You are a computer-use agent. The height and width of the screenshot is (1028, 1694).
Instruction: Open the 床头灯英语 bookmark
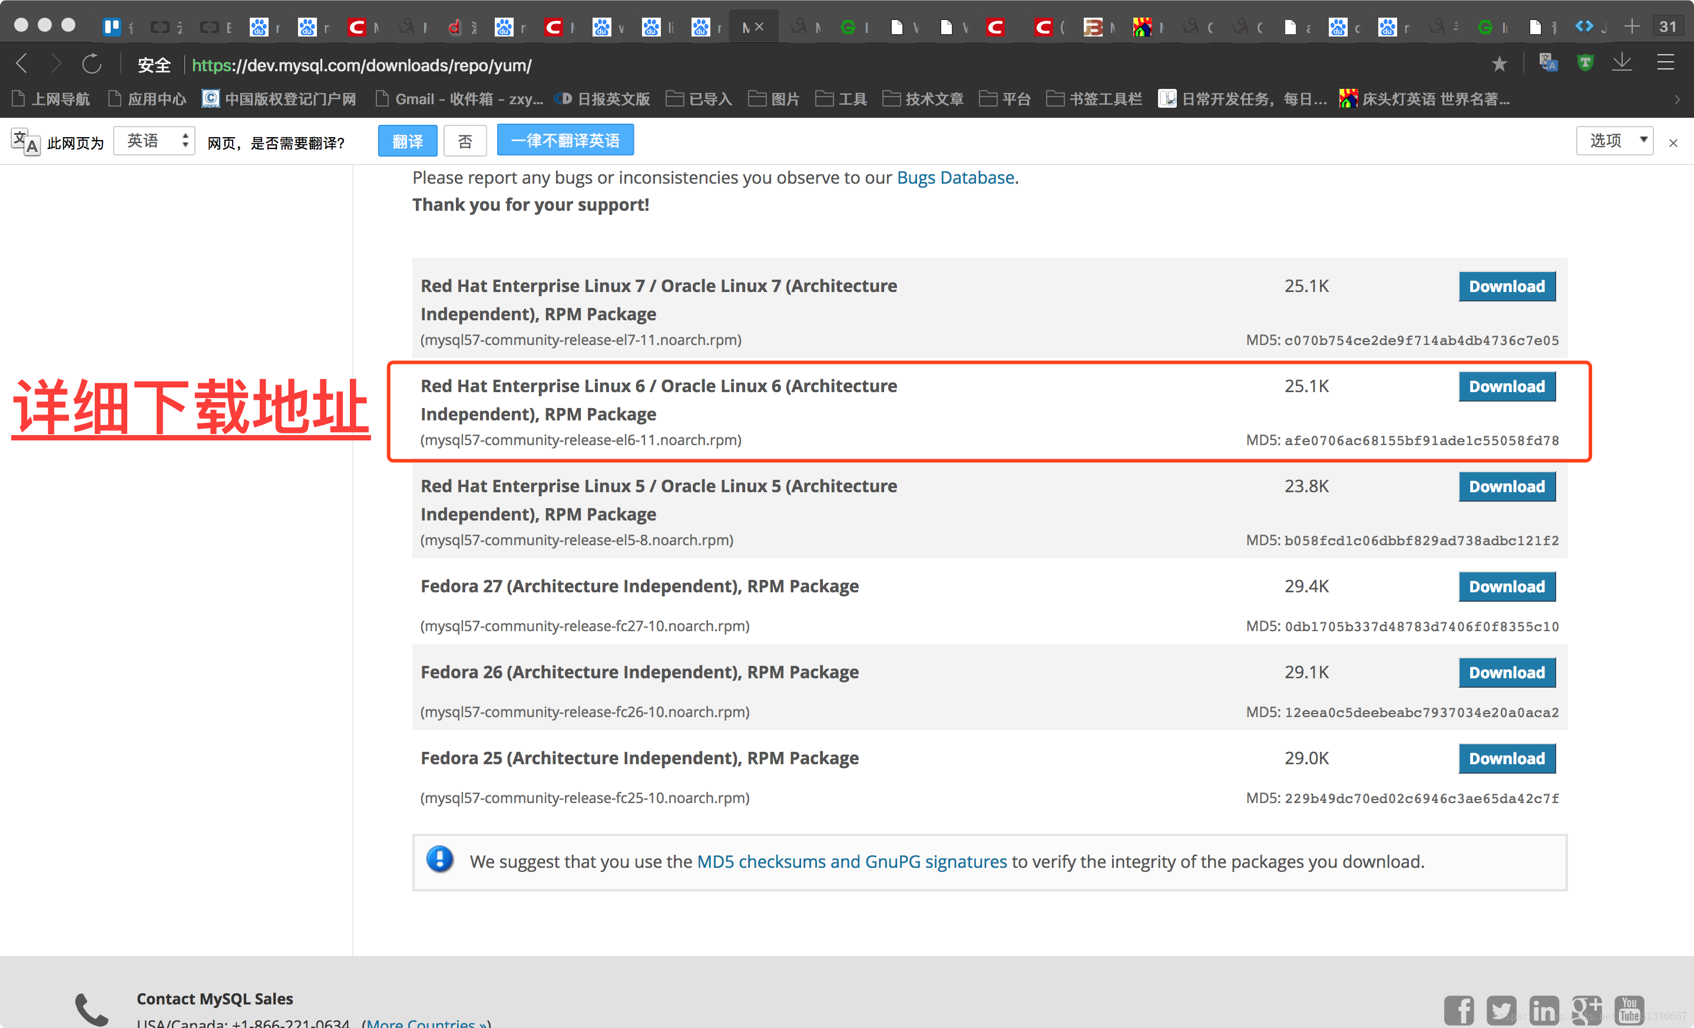tap(1424, 99)
